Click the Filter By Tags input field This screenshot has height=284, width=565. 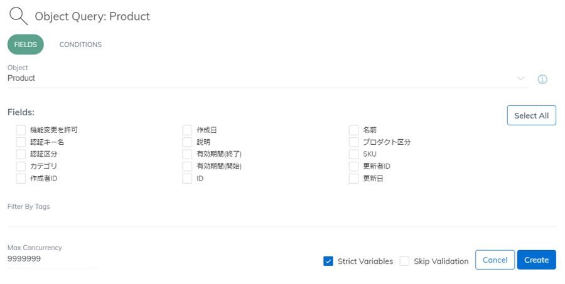coord(282,219)
